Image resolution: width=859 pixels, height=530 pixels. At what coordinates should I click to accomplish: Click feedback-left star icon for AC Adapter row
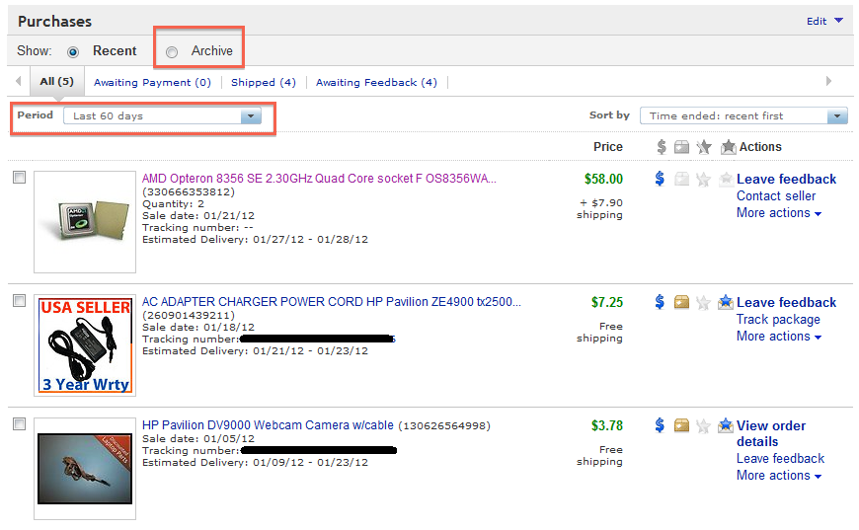[704, 302]
